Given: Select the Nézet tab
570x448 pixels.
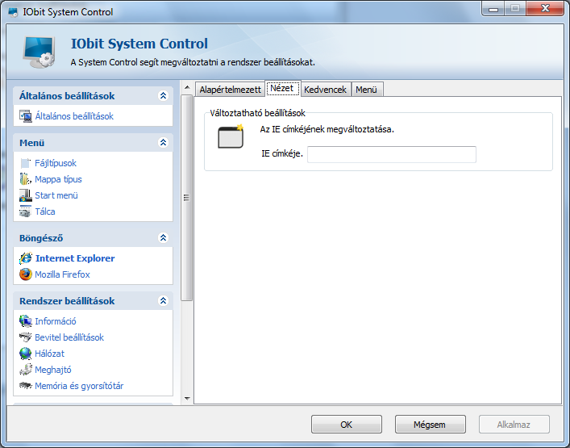Looking at the screenshot, I should 283,88.
